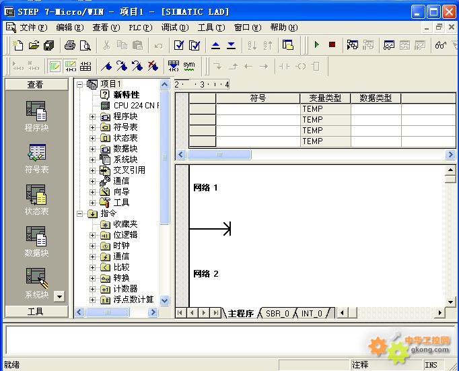
Task: Switch to the SBR_0 tab
Action: click(x=277, y=314)
